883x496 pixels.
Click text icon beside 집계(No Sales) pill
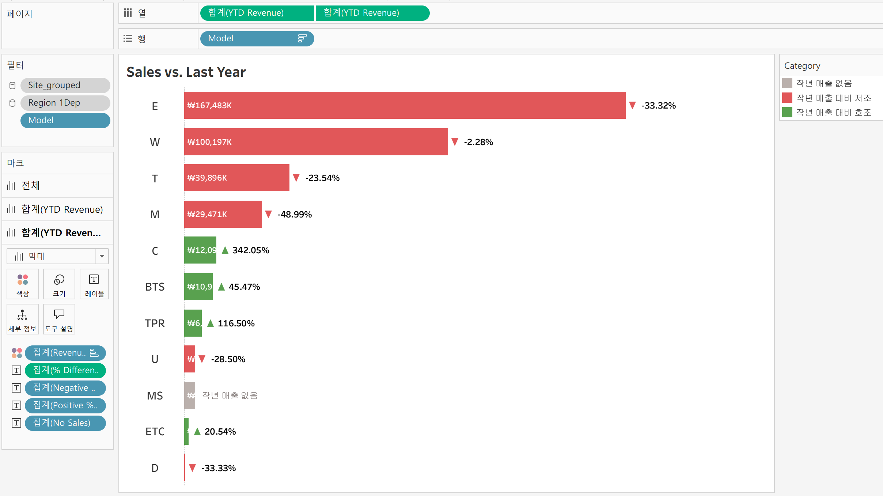(16, 423)
